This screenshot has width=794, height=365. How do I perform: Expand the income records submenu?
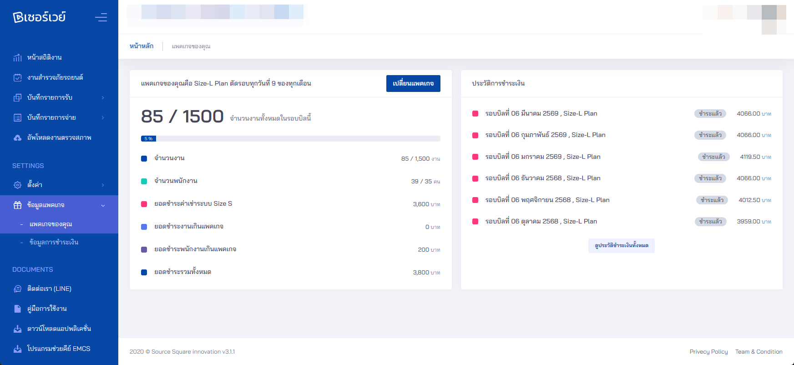click(x=103, y=97)
